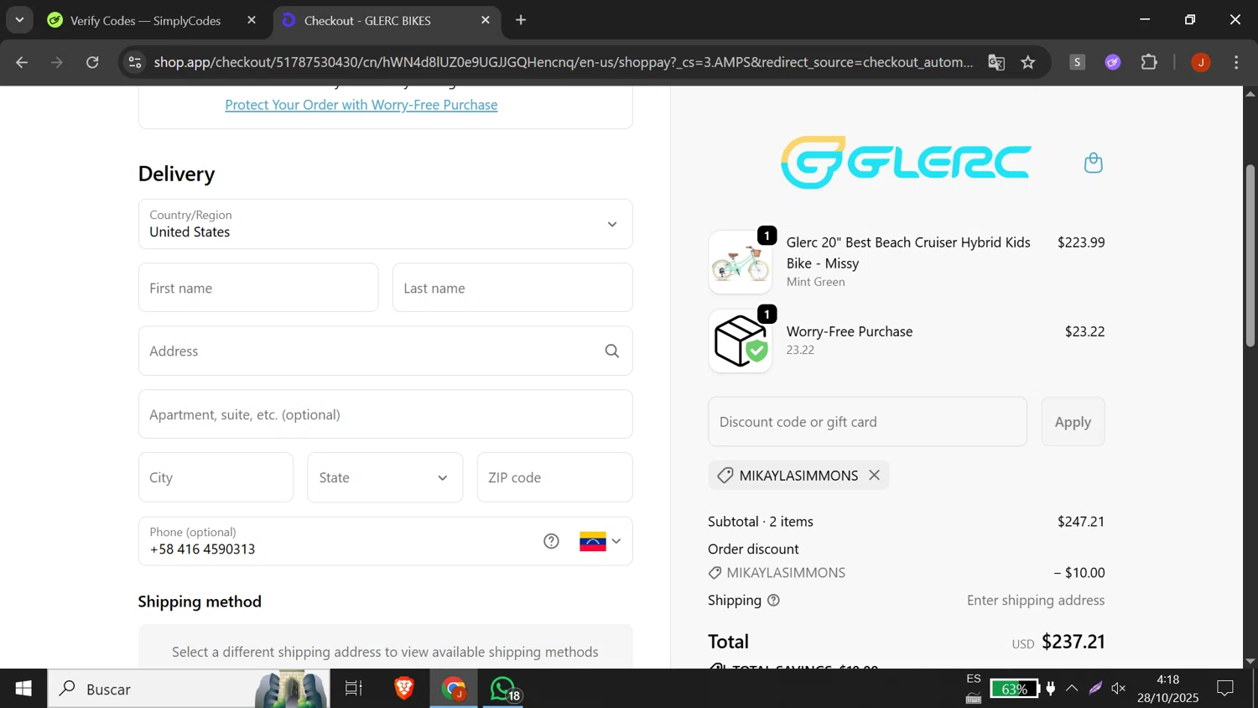The height and width of the screenshot is (708, 1258).
Task: Open a new browser tab
Action: [x=521, y=20]
